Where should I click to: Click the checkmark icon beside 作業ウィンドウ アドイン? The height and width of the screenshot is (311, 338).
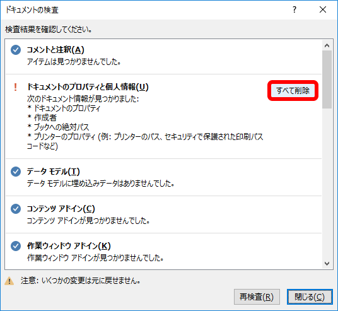pos(16,246)
